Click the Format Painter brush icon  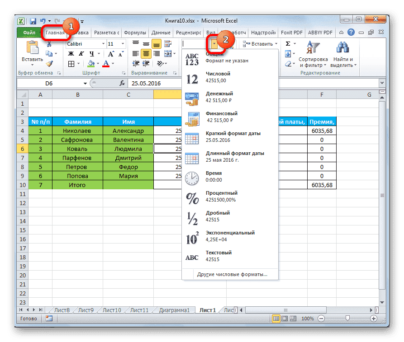(x=49, y=63)
